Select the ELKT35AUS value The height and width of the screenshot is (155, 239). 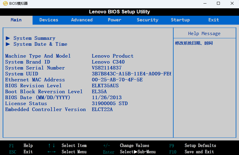(105, 86)
